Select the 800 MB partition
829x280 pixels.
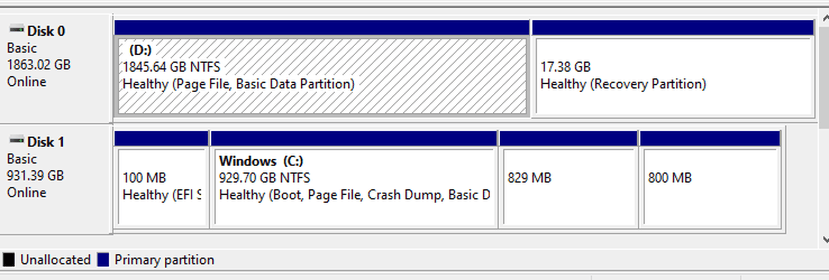(x=710, y=179)
